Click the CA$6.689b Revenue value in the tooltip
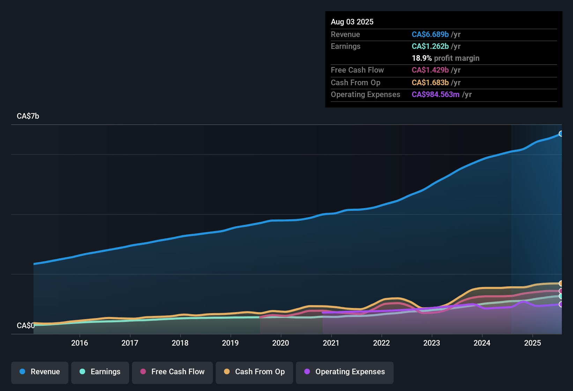This screenshot has width=573, height=391. 430,34
